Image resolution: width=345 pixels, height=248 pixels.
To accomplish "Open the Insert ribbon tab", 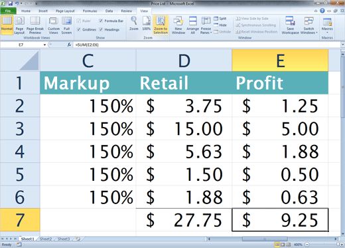I will 43,11.
